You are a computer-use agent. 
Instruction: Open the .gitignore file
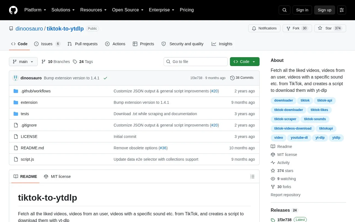coord(29,125)
